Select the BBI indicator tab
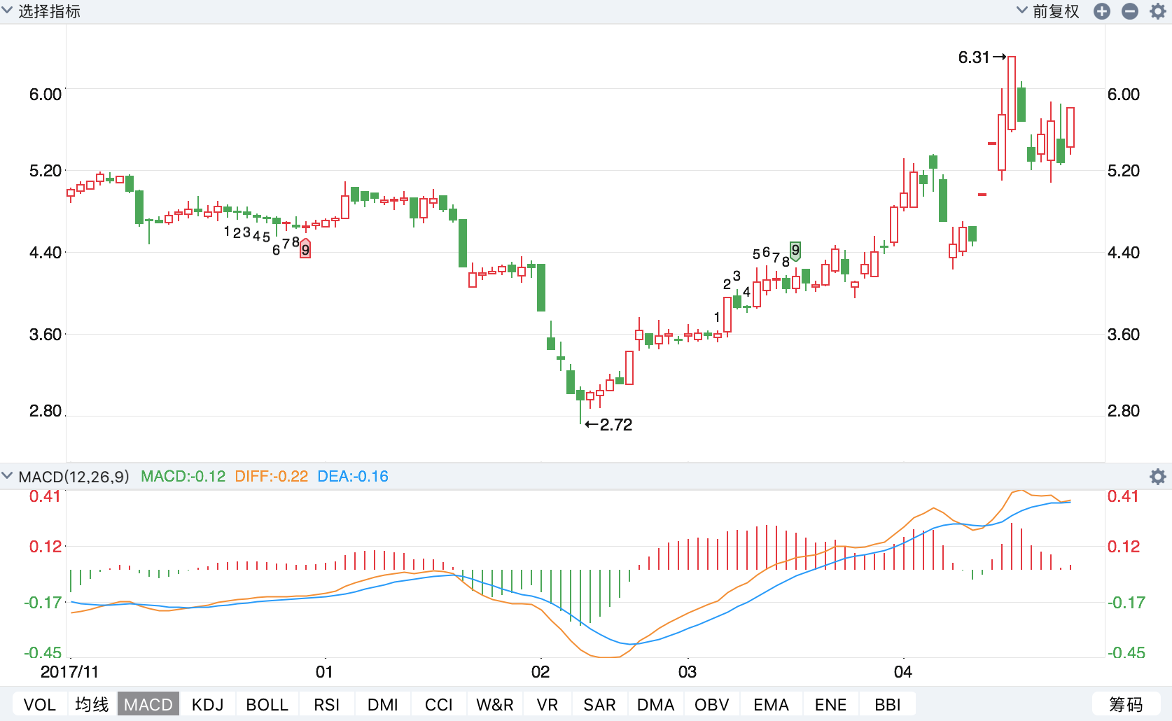Viewport: 1172px width, 721px height. [887, 704]
